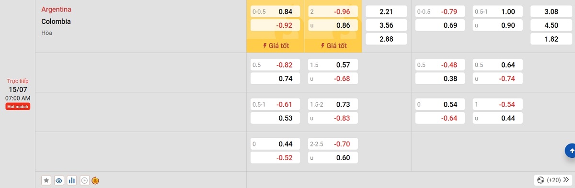Select under odds 0.44 in the first-half 1 goal line
The image size is (575, 188).
click(x=497, y=118)
